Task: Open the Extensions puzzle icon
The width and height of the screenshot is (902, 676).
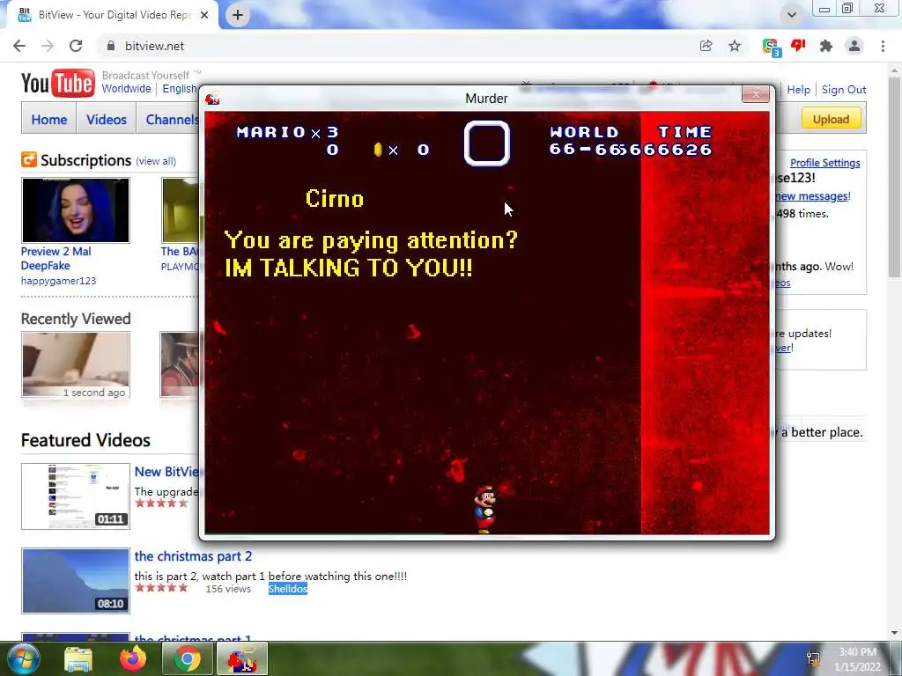Action: [826, 46]
